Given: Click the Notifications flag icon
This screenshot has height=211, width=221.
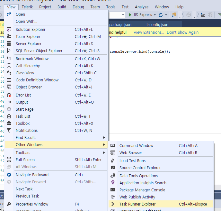Looking at the screenshot, I should click(x=9, y=130).
